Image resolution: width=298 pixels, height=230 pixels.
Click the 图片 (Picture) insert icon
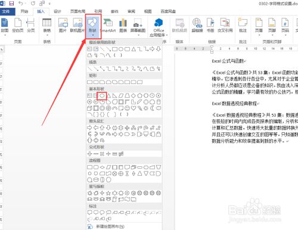click(x=63, y=26)
